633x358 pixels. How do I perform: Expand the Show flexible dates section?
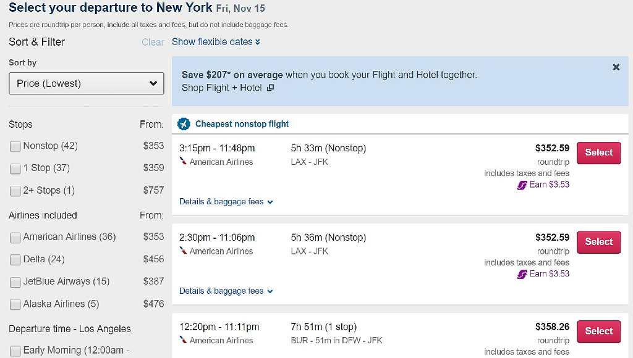[x=215, y=42]
